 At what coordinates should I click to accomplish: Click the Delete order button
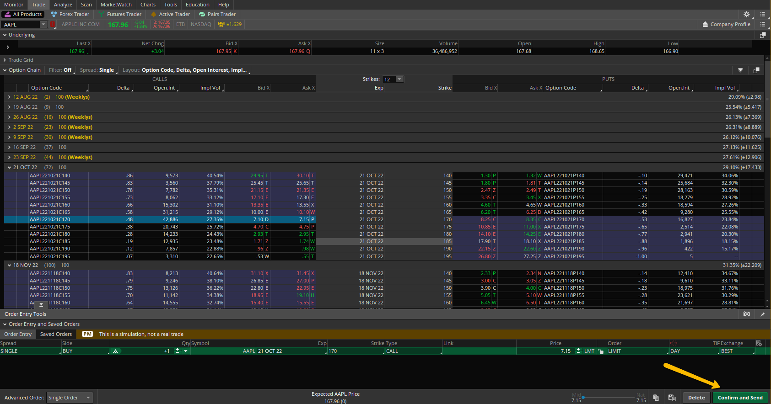click(x=696, y=398)
